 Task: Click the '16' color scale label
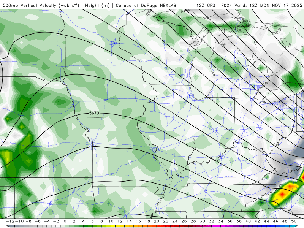138,221
